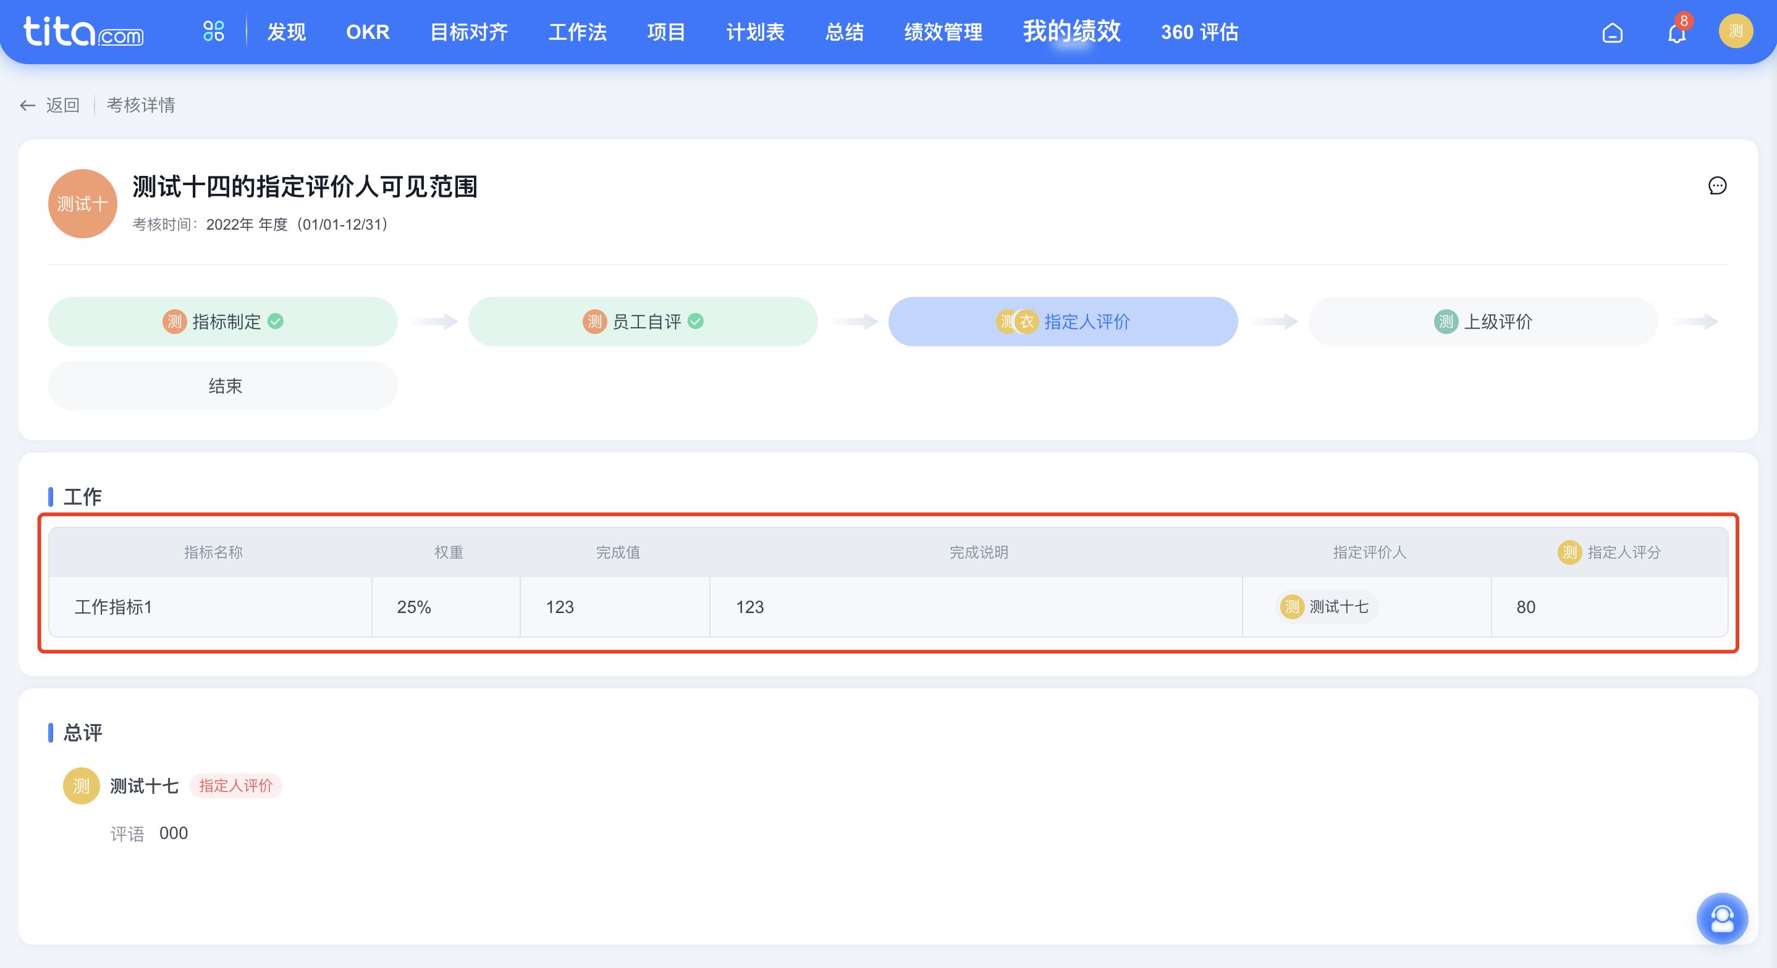Viewport: 1777px width, 968px height.
Task: Click the 上级评价 stage step
Action: pyautogui.click(x=1483, y=322)
